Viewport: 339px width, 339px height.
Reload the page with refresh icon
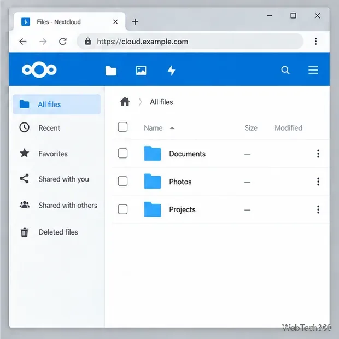tap(63, 42)
